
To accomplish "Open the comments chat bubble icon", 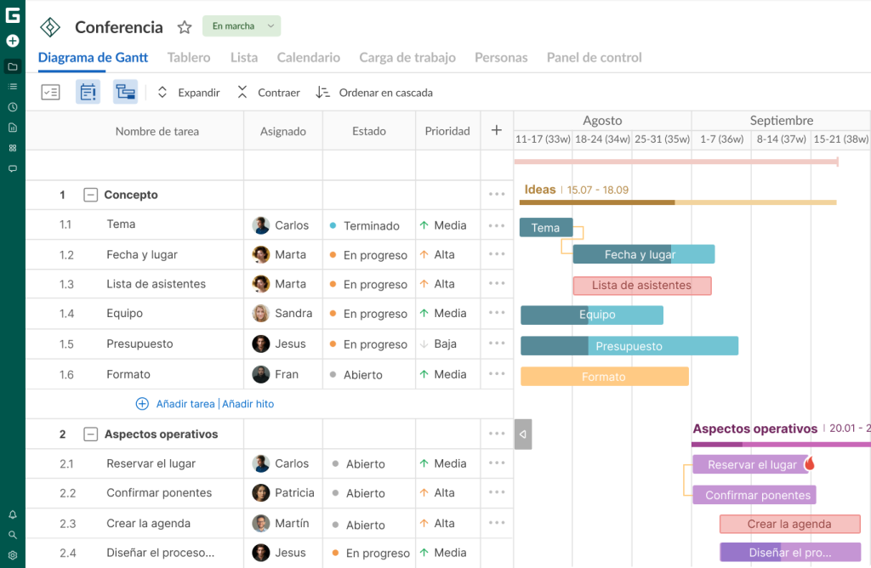I will [x=12, y=168].
